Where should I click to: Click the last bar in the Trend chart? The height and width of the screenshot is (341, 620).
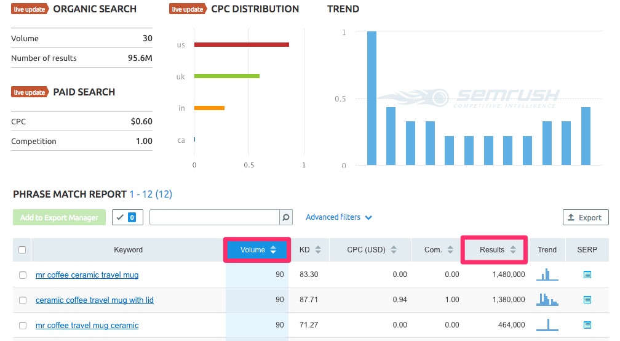(x=586, y=136)
